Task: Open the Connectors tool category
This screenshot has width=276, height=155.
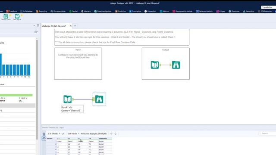Action: click(151, 11)
